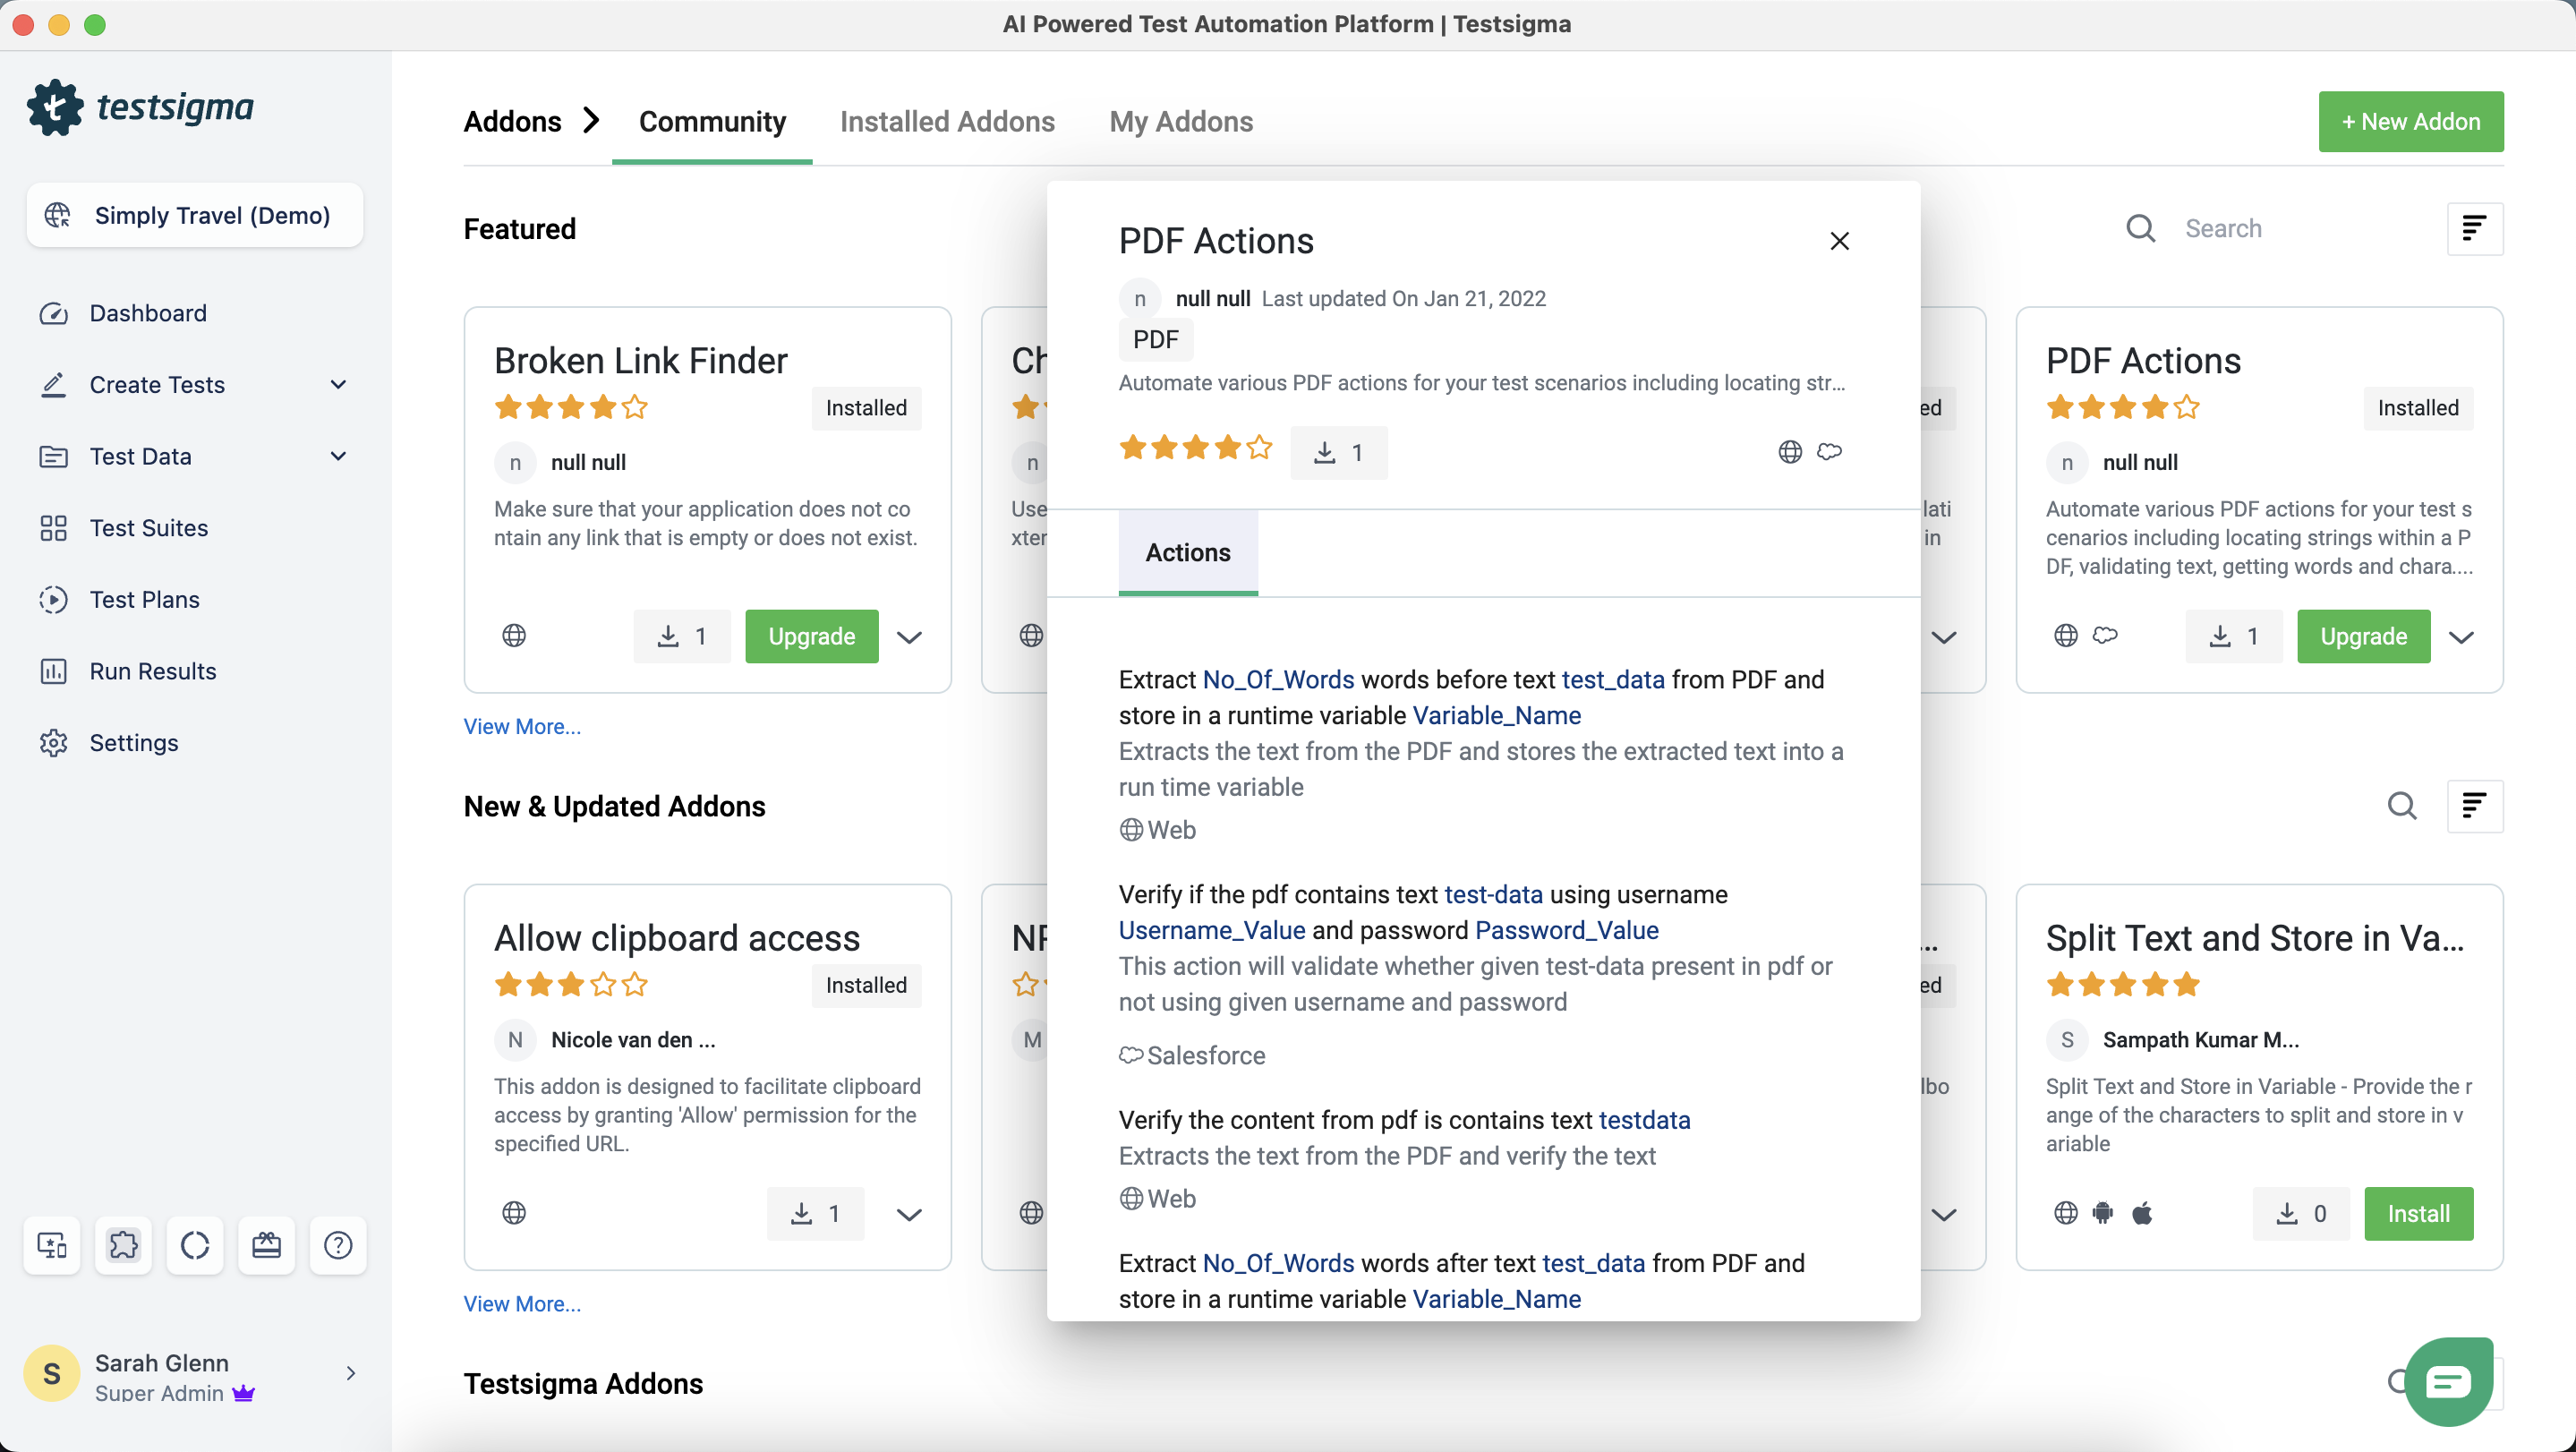Click View More under Featured
The image size is (2576, 1452).
click(x=522, y=727)
